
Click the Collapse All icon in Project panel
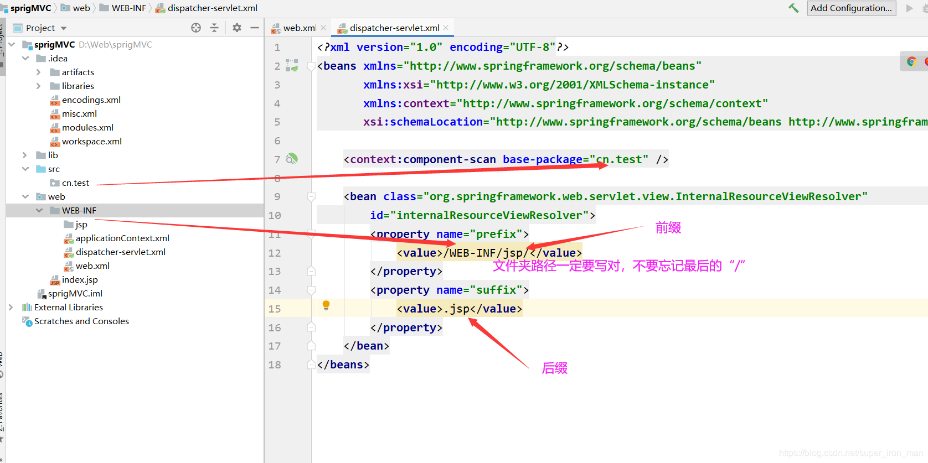tap(214, 28)
